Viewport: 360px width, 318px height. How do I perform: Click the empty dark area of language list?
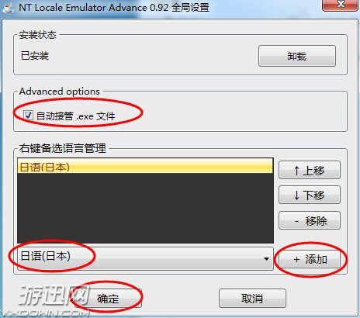click(x=145, y=208)
